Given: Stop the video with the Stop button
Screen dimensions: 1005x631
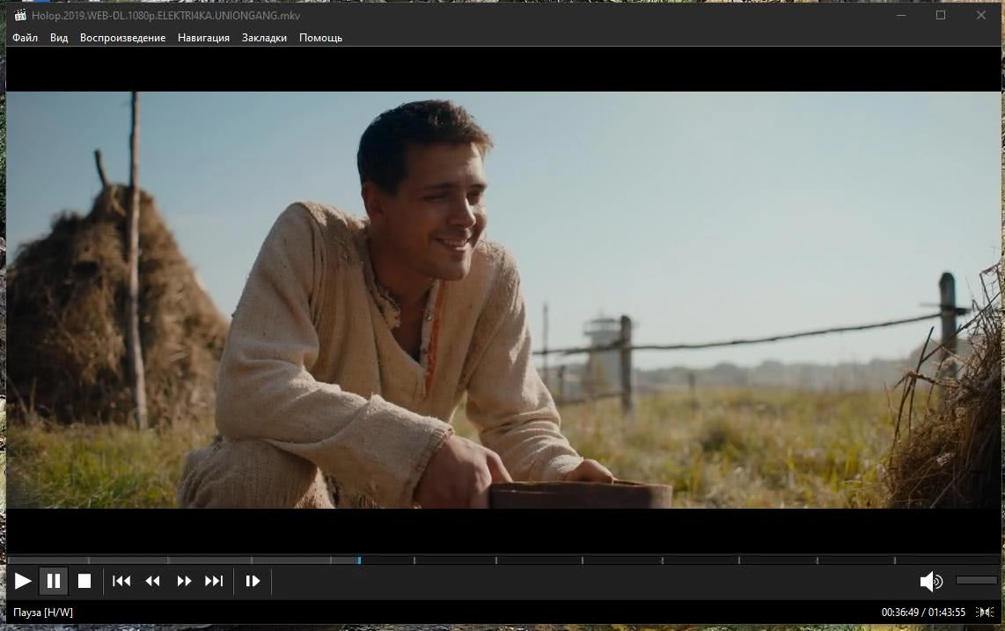Looking at the screenshot, I should [x=84, y=581].
